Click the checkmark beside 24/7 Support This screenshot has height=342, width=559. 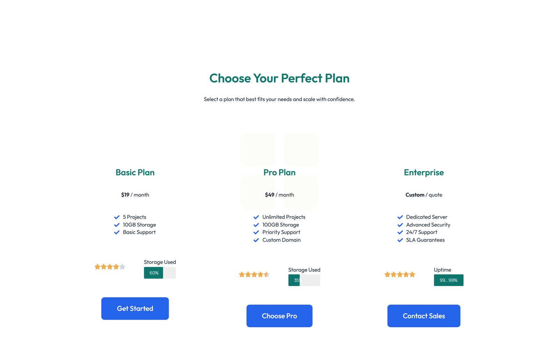(400, 232)
